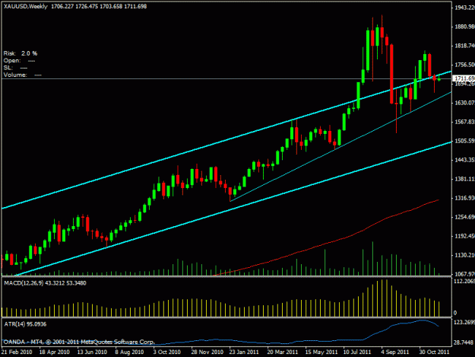This screenshot has width=475, height=357.
Task: Click the ATR scale value 28.7448
Action: pyautogui.click(x=464, y=343)
